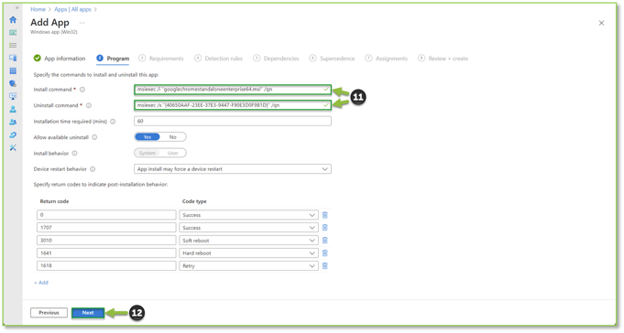Add a new return code row
The image size is (624, 333).
(x=41, y=283)
